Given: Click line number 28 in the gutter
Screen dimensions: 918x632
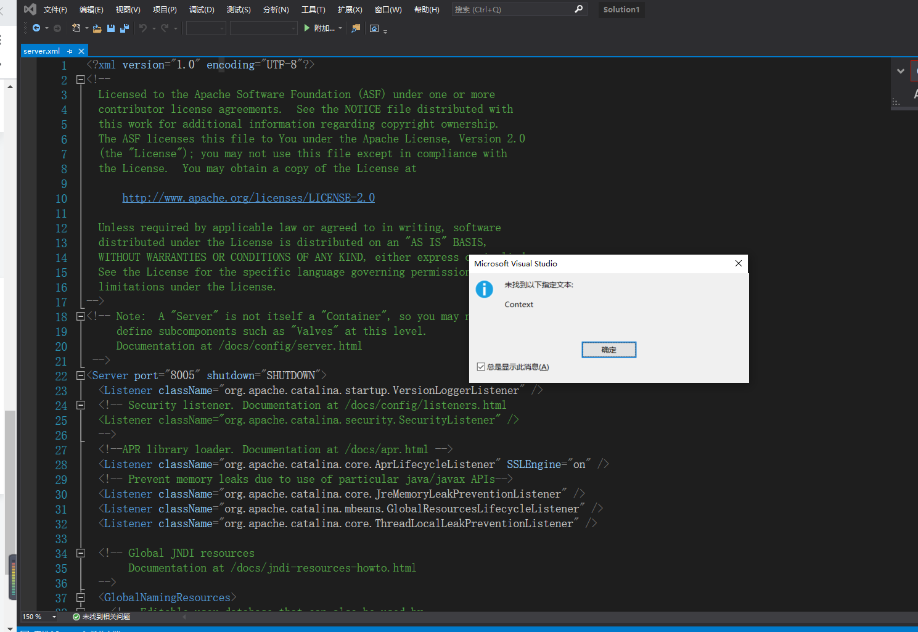Looking at the screenshot, I should point(61,465).
